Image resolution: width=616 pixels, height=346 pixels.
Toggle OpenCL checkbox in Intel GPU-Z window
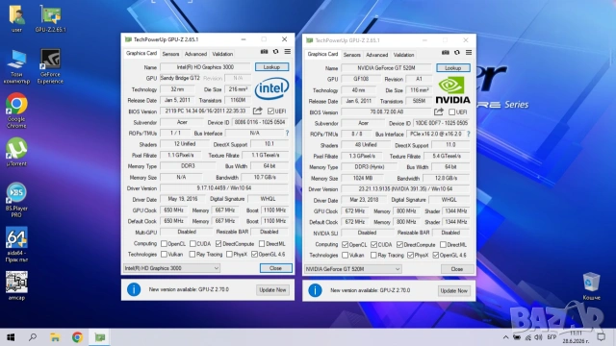point(165,244)
